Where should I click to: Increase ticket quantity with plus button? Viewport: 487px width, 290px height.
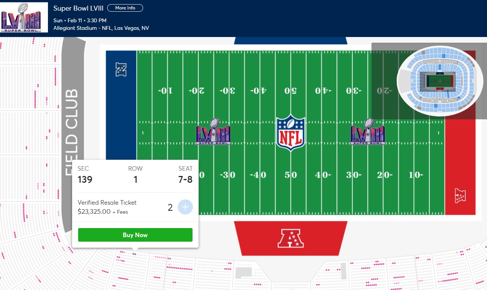point(185,207)
